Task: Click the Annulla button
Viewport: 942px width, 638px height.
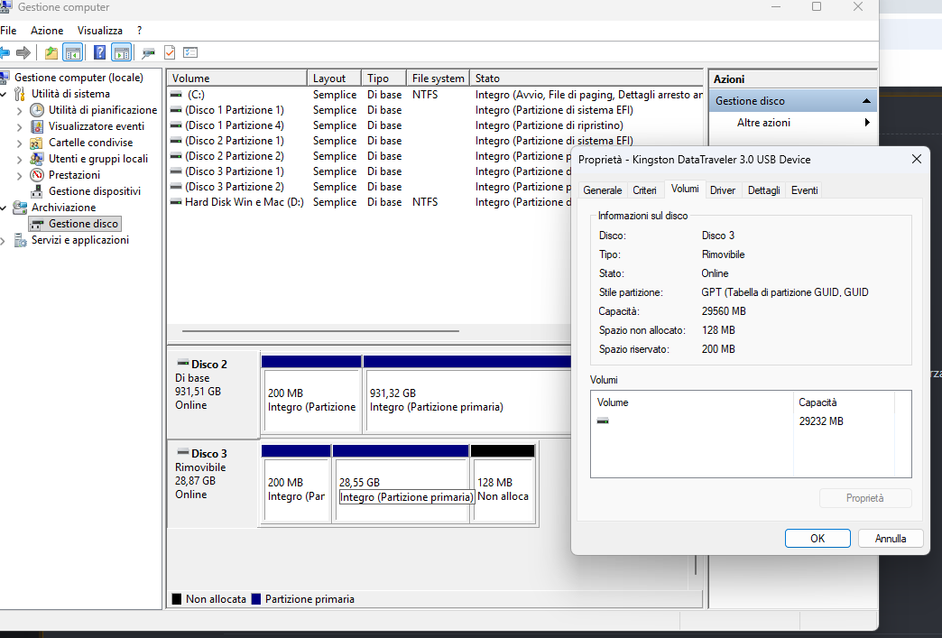Action: [x=890, y=539]
